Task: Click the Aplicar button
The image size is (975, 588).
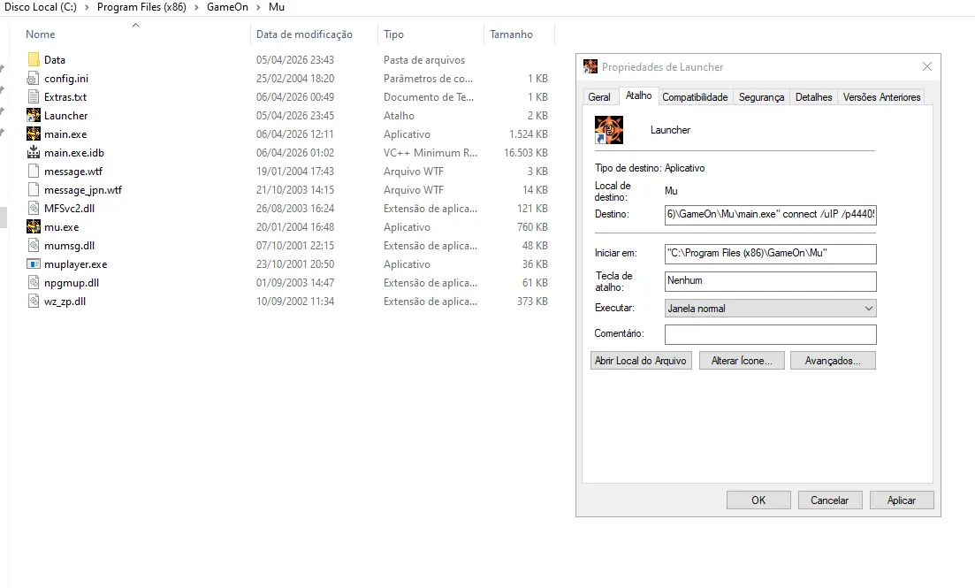Action: tap(902, 500)
